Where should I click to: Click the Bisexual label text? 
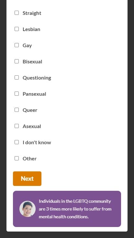(x=32, y=62)
